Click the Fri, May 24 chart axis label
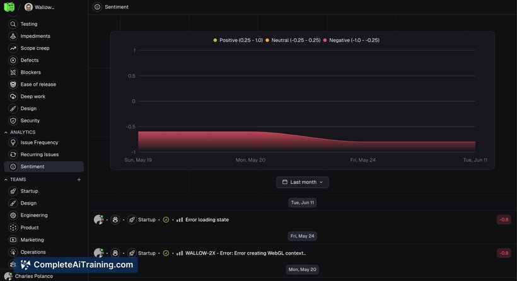 click(363, 160)
